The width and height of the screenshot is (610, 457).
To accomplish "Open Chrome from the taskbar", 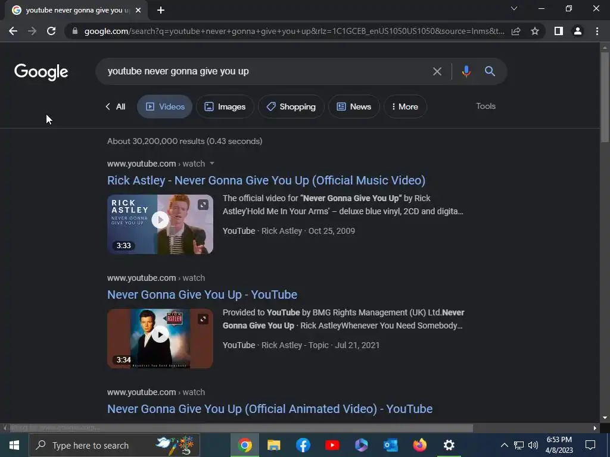I will click(x=245, y=445).
